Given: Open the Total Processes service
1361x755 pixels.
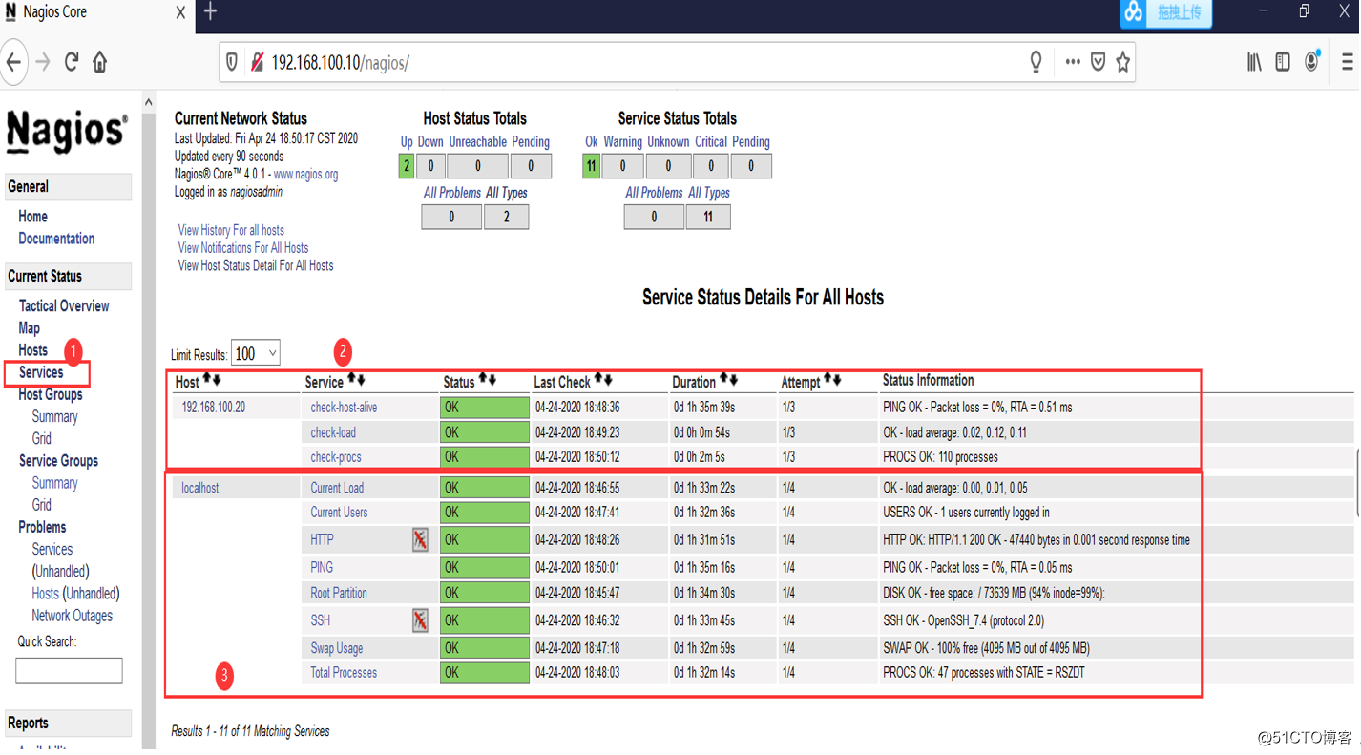Looking at the screenshot, I should tap(344, 673).
